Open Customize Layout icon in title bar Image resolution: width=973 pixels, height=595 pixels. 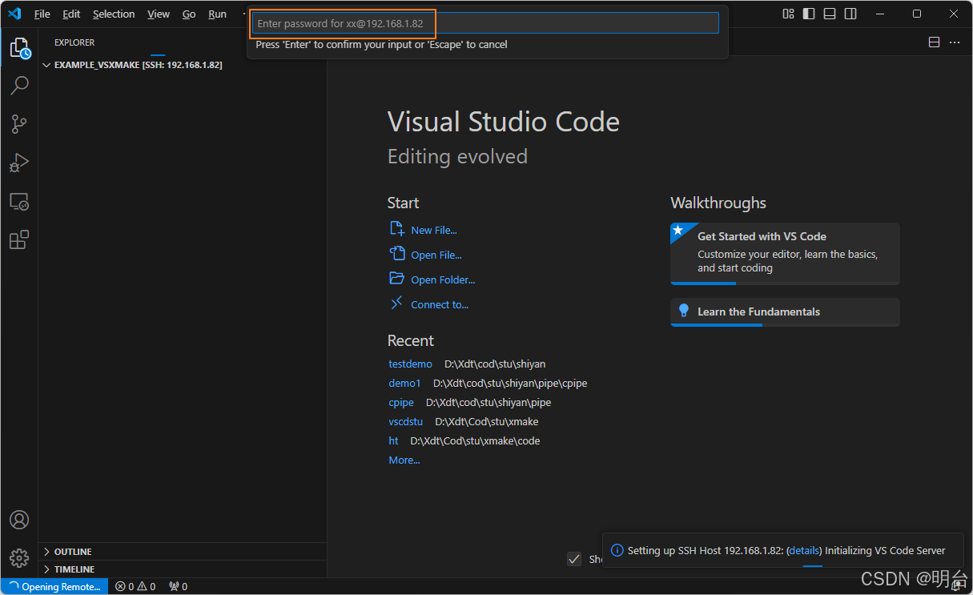tap(789, 14)
